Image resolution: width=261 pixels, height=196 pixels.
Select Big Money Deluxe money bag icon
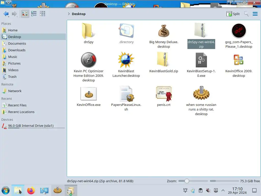pos(164,31)
